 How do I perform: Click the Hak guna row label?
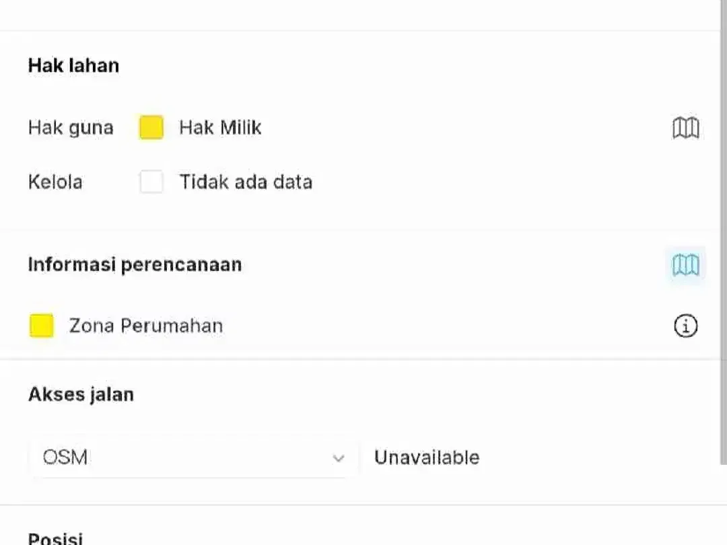coord(71,127)
